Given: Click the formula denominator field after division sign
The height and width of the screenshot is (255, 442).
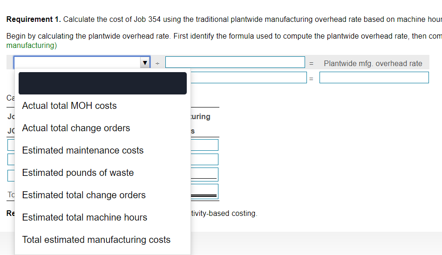Looking at the screenshot, I should tap(235, 62).
